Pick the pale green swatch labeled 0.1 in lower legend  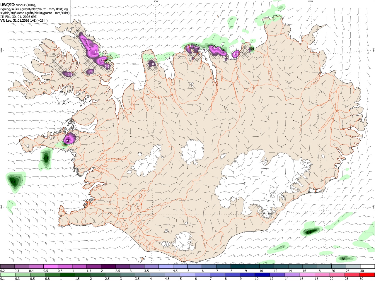point(7,275)
